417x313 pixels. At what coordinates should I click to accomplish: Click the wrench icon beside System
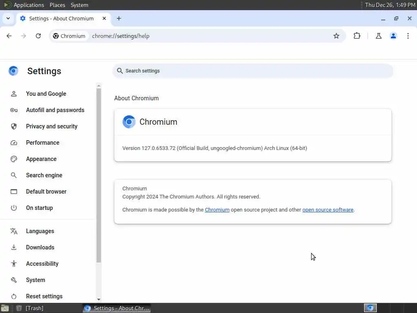coord(13,280)
